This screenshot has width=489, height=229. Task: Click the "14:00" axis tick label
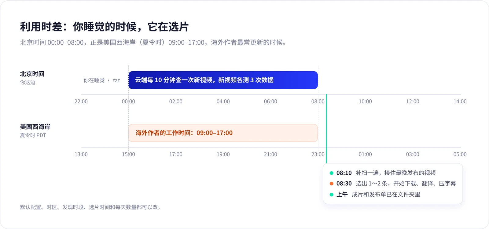[x=460, y=102]
